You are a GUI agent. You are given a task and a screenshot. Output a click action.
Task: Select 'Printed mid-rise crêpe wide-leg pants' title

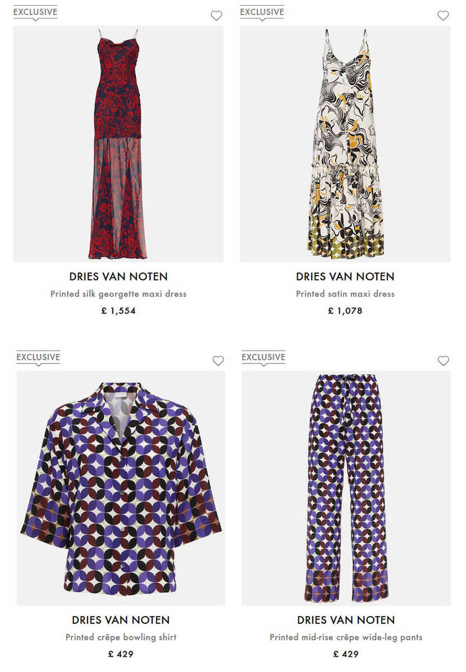tap(346, 637)
